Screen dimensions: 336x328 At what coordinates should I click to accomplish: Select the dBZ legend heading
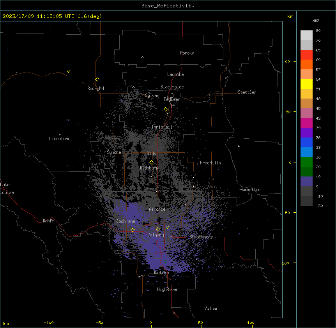(x=316, y=21)
